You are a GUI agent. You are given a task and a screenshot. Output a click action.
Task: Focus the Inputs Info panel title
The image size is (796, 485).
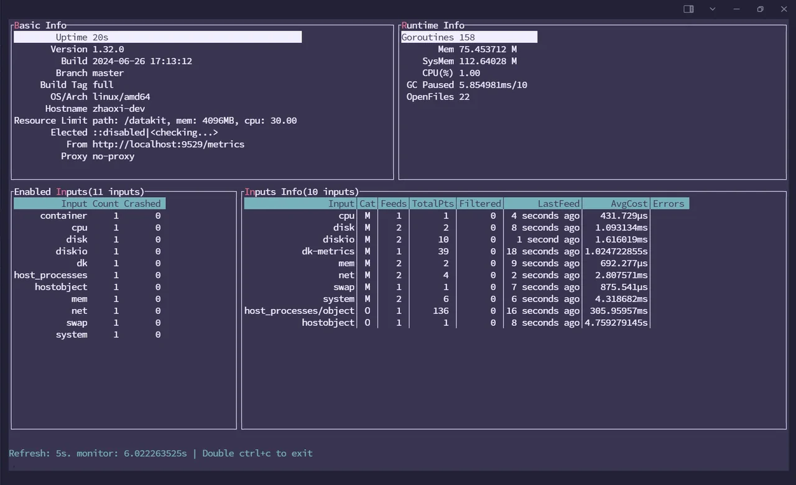click(x=301, y=192)
